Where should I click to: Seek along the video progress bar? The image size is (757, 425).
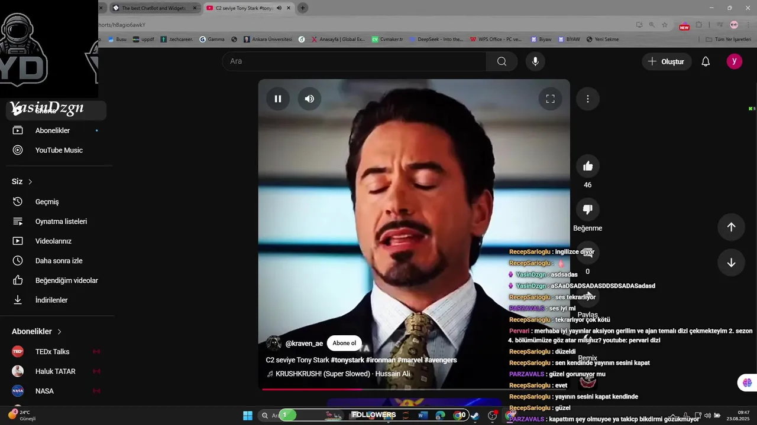(x=414, y=389)
